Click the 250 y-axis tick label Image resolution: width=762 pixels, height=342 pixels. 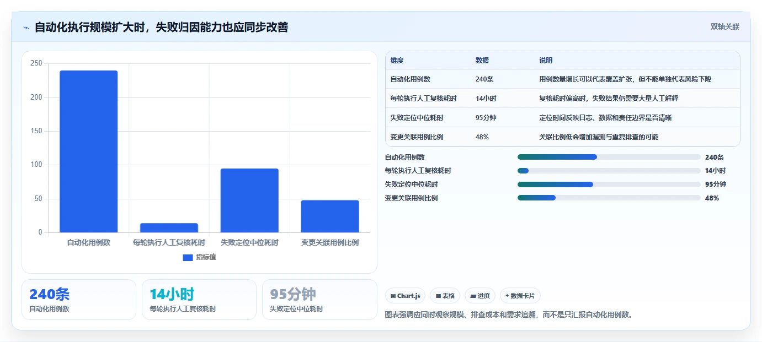click(36, 63)
